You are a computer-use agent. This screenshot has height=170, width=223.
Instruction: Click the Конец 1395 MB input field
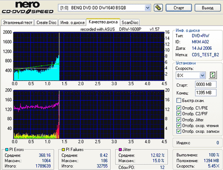click(206, 93)
